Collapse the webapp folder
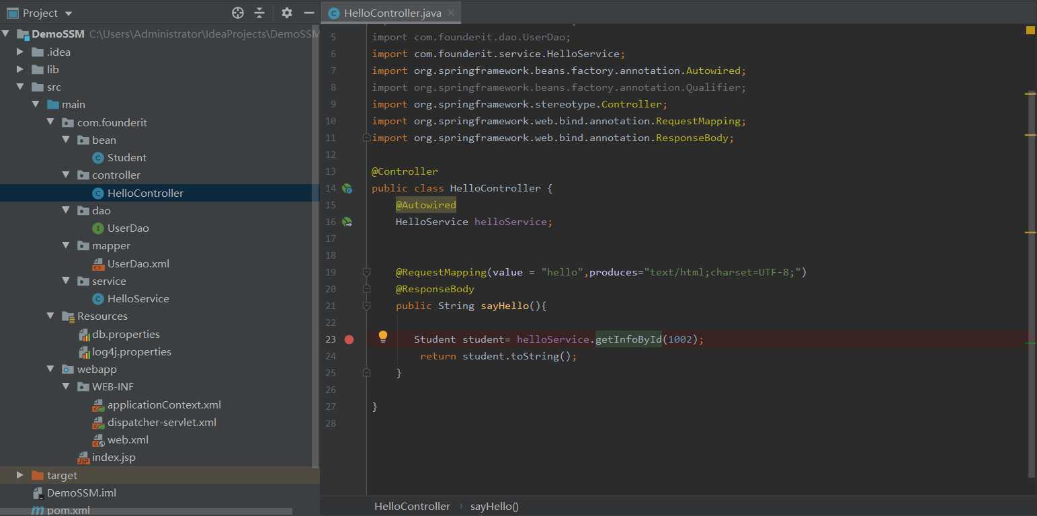This screenshot has height=516, width=1037. 50,369
